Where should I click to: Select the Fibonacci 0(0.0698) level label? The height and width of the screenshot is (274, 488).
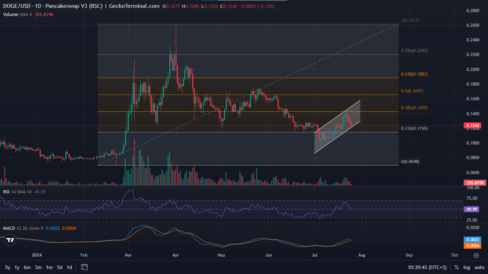410,162
